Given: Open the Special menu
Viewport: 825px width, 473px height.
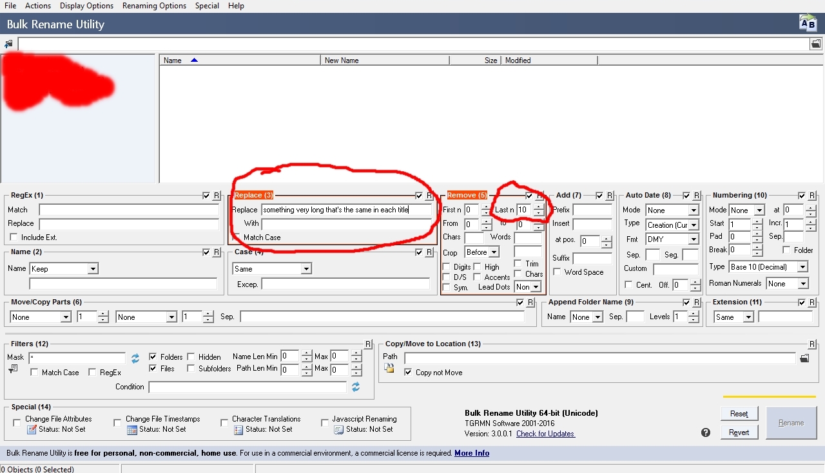Looking at the screenshot, I should pyautogui.click(x=207, y=6).
